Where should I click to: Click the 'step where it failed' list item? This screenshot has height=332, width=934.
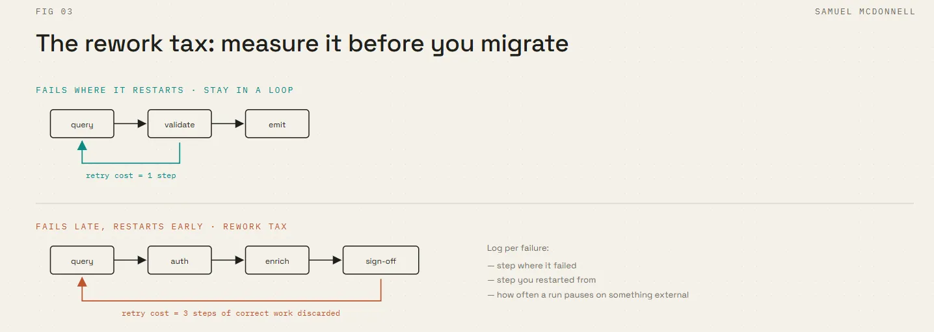pos(531,265)
